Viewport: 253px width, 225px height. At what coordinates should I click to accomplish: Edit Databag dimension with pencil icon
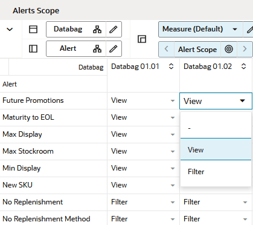(114, 30)
